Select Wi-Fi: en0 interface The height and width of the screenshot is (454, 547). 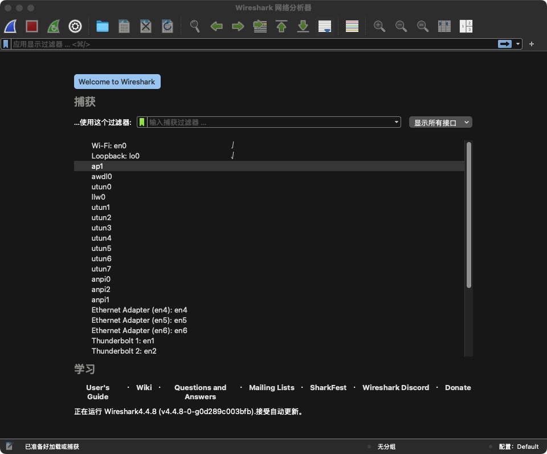coord(269,145)
